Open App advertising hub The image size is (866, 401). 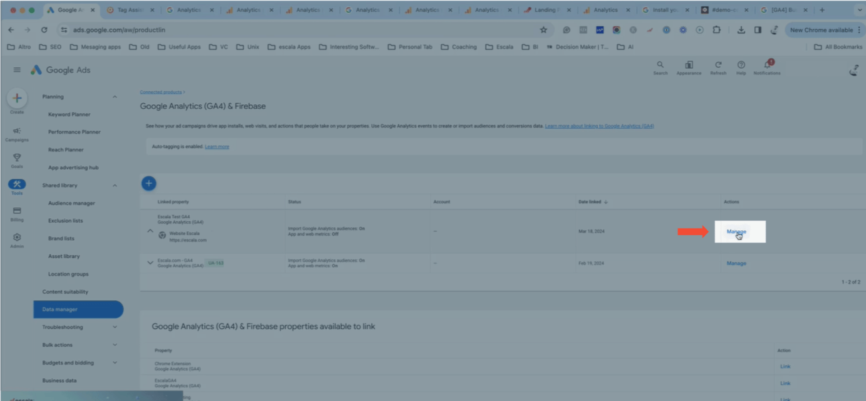click(x=73, y=168)
